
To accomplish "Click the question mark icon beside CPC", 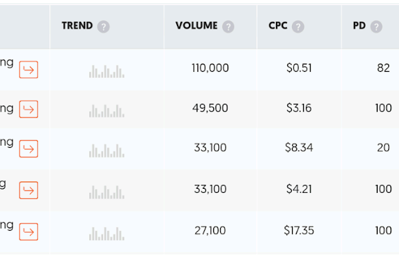I will (x=298, y=27).
